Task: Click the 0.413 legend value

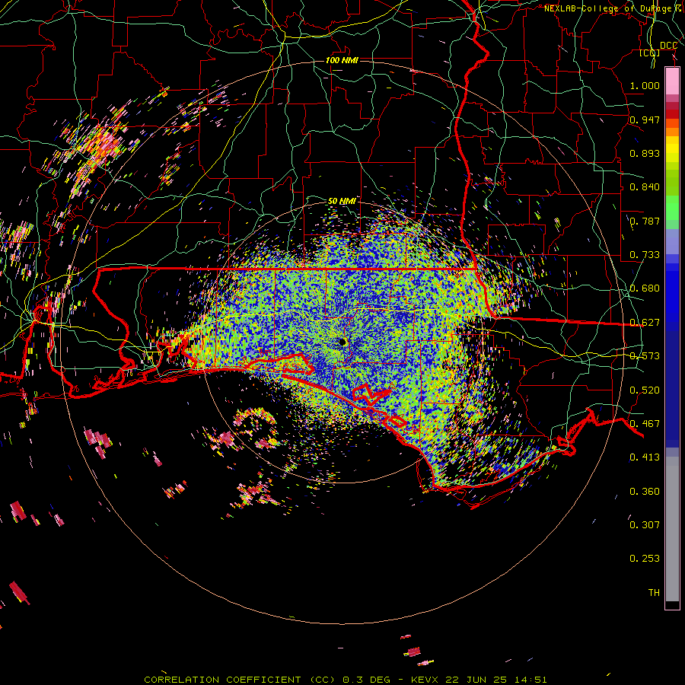Action: click(645, 457)
